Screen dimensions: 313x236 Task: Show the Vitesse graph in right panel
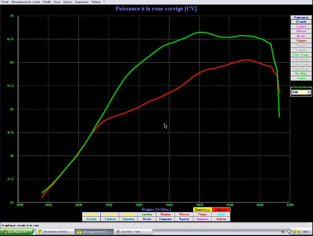coord(301,31)
